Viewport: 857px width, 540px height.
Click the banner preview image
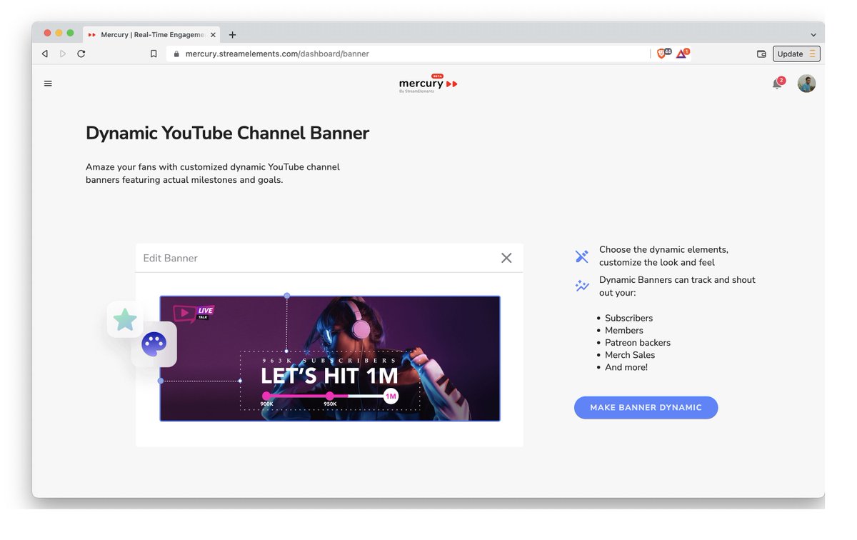pyautogui.click(x=330, y=359)
